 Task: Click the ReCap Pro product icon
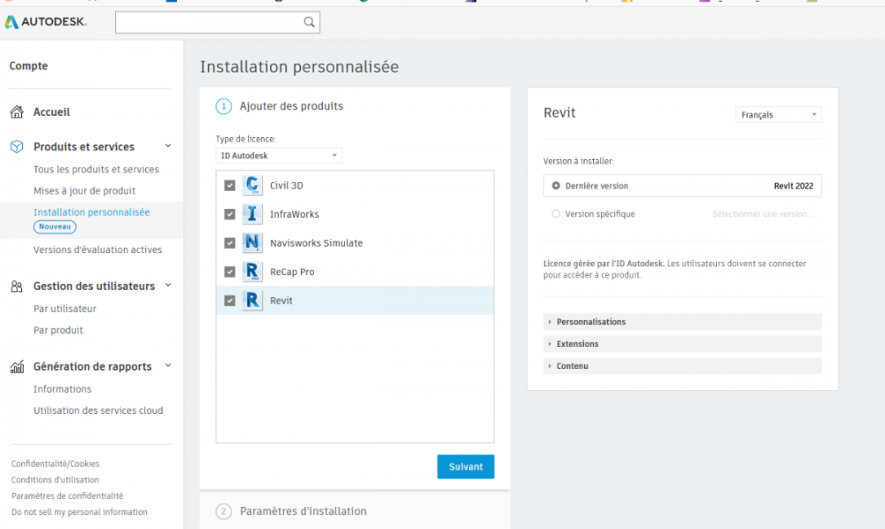252,272
